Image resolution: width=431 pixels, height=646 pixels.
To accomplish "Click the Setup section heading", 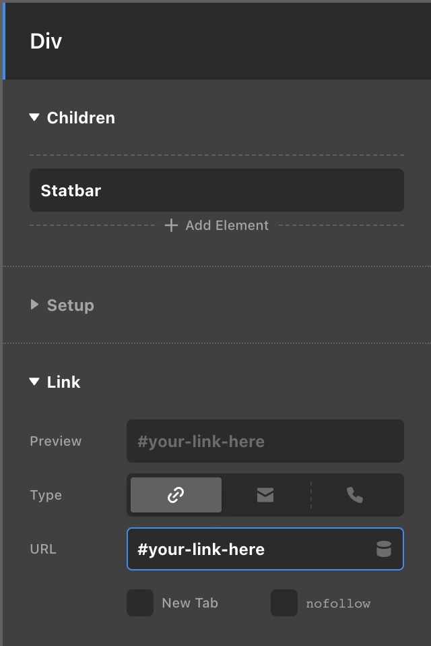I will (70, 305).
